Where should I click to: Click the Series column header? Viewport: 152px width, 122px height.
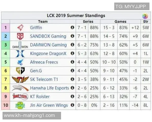[88, 22]
